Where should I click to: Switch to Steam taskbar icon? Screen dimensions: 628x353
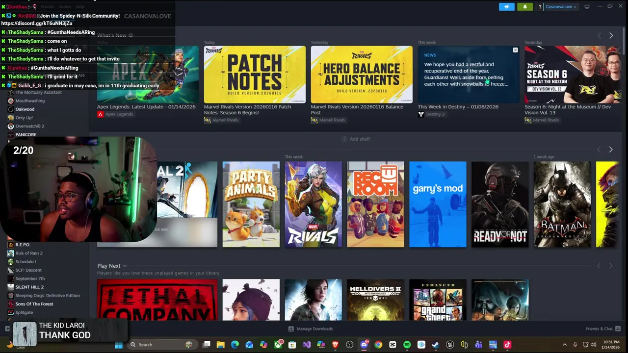click(x=436, y=345)
